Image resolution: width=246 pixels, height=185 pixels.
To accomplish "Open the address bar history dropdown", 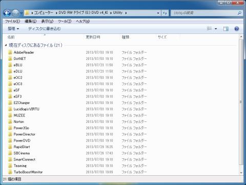I will (158, 13).
